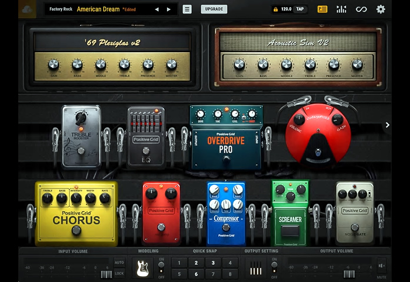Select the red Vintage Fuzz pedal
This screenshot has height=282, width=410.
pyautogui.click(x=318, y=135)
